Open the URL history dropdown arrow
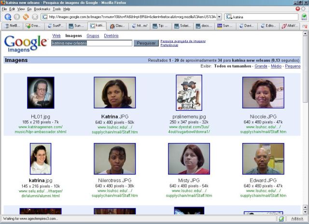Screen dimensions: 309x224 coord(219,17)
